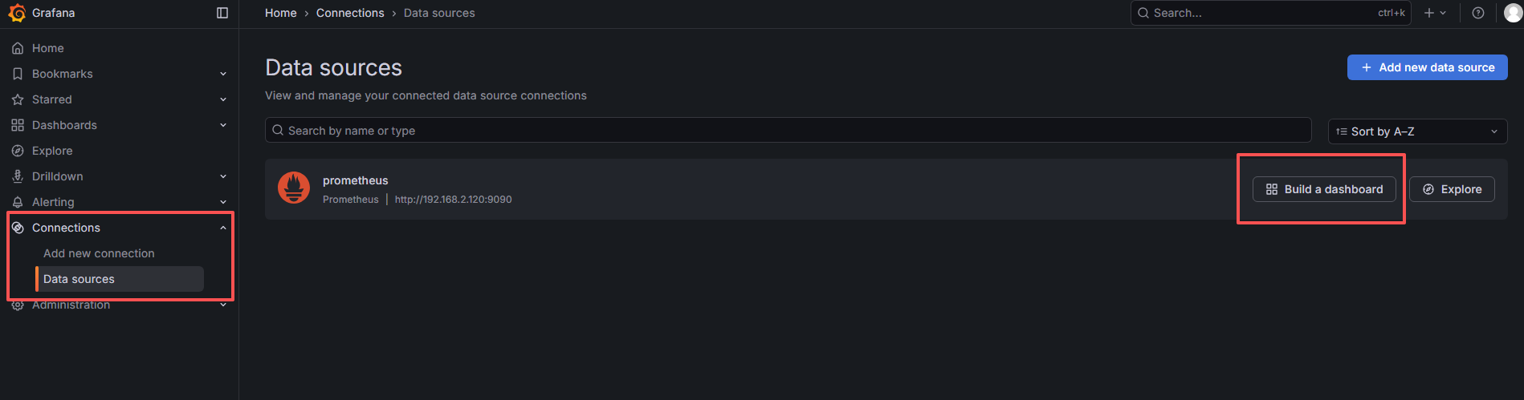Open the plus New menu dropdown
Viewport: 1524px width, 400px height.
tap(1435, 13)
